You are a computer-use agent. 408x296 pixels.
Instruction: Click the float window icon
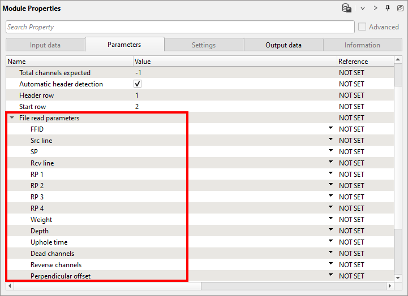(x=400, y=8)
